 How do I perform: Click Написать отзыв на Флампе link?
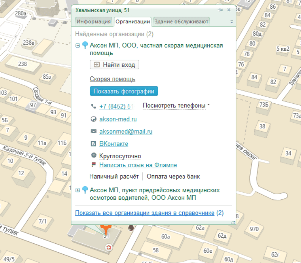(x=138, y=165)
